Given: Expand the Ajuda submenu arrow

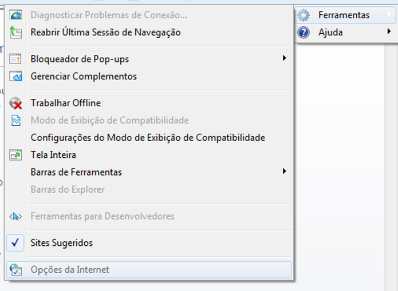Looking at the screenshot, I should pos(389,31).
